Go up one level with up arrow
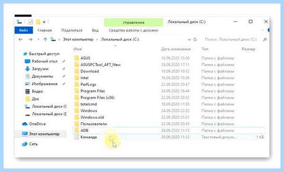The image size is (284, 172). tap(45, 39)
